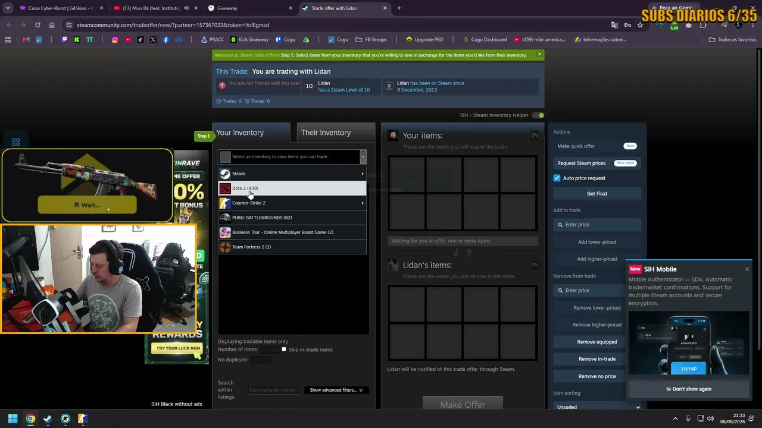
Task: Click Remove in-trade button
Action: point(597,359)
